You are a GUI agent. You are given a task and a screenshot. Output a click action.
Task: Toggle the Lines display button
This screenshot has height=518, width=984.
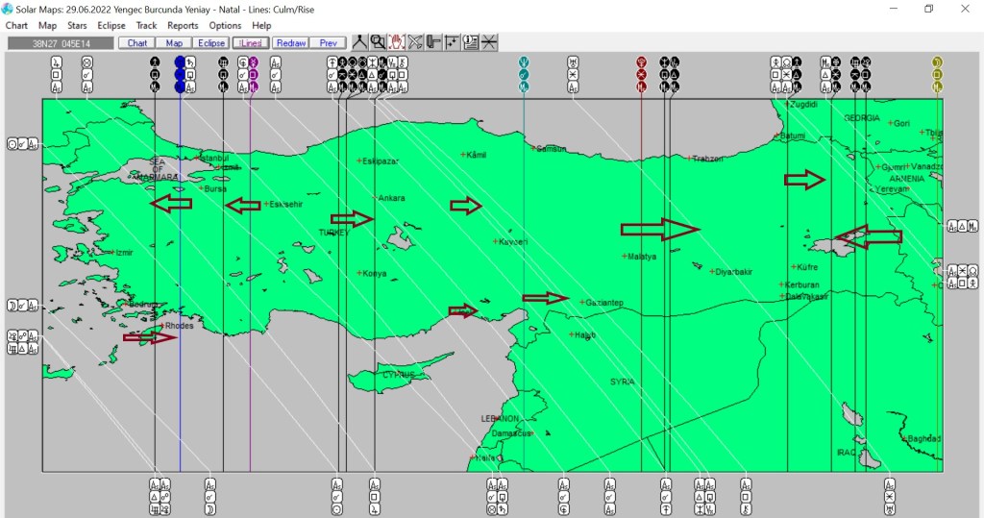(250, 43)
